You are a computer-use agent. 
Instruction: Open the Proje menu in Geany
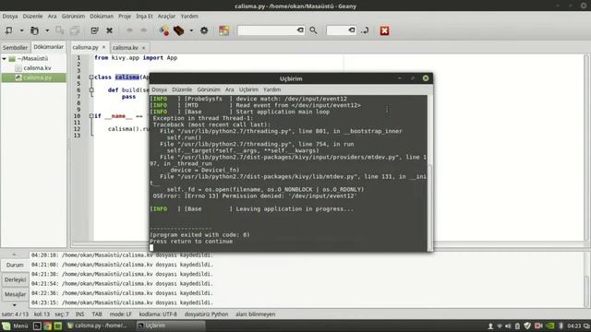(x=125, y=17)
